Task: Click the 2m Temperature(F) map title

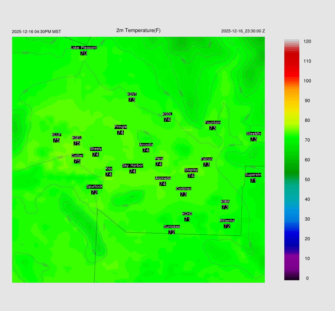Action: pyautogui.click(x=138, y=30)
